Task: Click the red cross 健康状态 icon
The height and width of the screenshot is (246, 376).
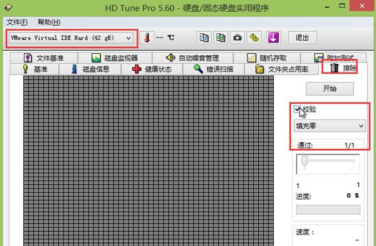Action: [137, 69]
